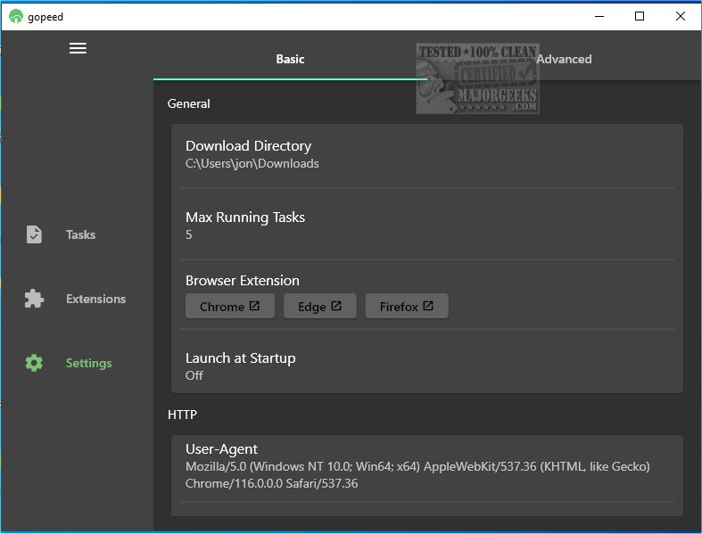Click the Launch at Startup Off value
Image resolution: width=702 pixels, height=534 pixels.
pyautogui.click(x=194, y=375)
